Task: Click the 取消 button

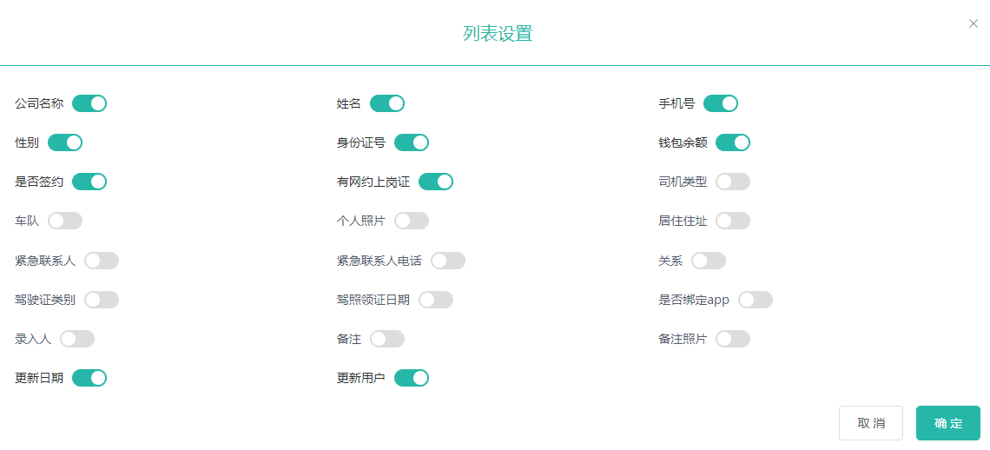Action: tap(870, 423)
